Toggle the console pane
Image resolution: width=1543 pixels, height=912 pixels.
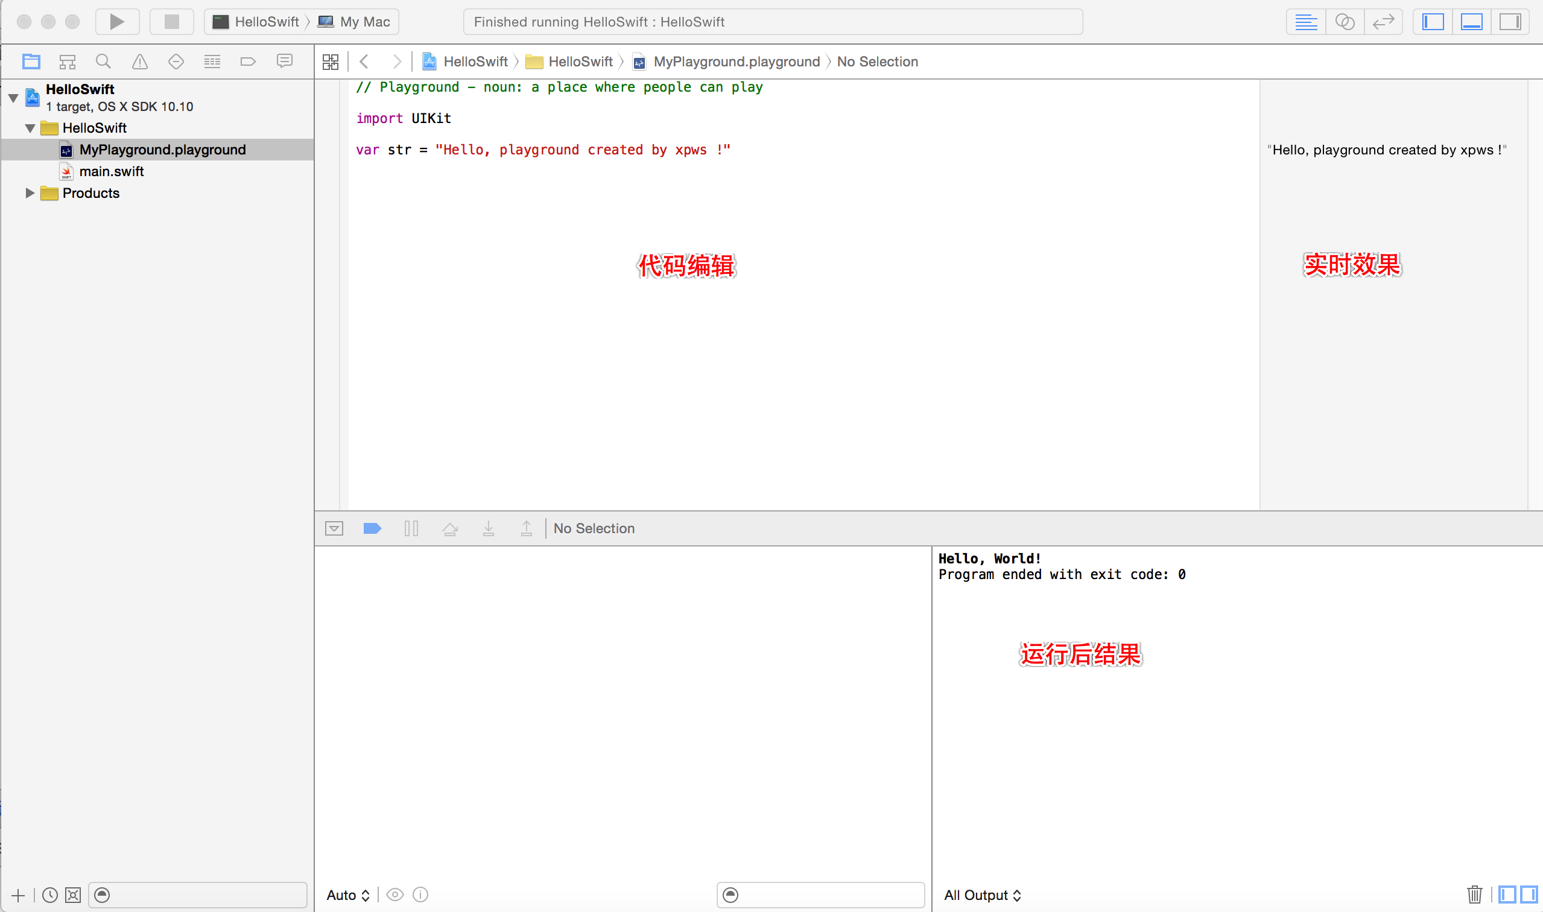click(x=1529, y=895)
